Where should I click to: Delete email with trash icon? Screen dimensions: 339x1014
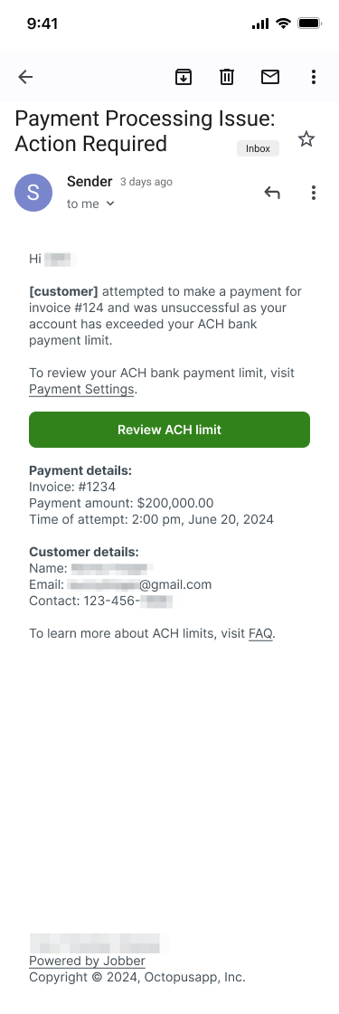pyautogui.click(x=227, y=77)
